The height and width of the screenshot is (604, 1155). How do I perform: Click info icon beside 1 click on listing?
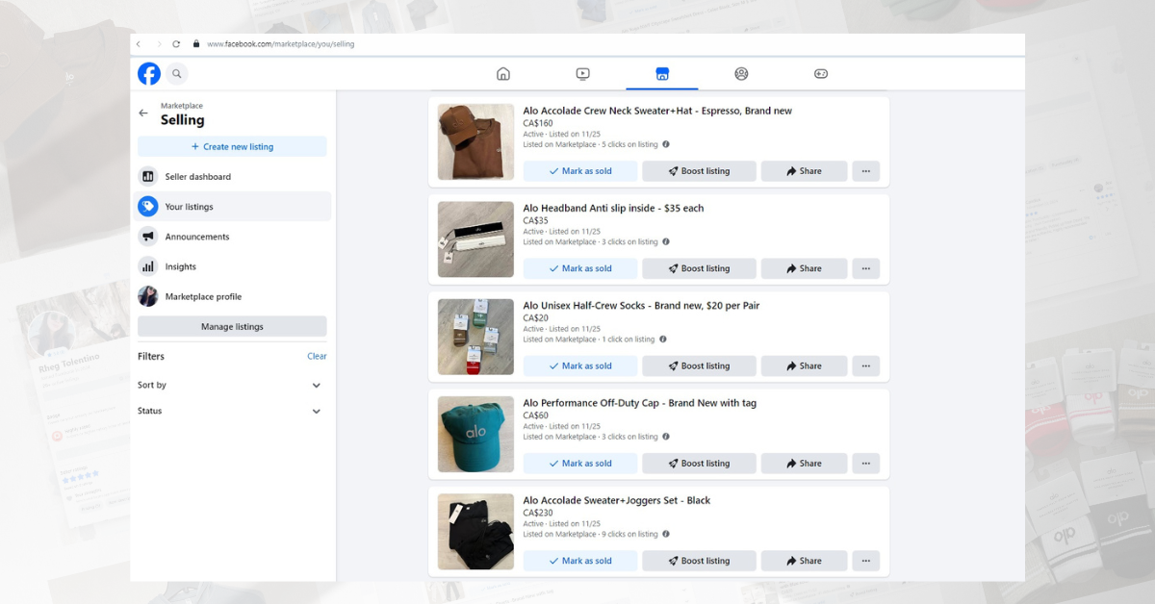[x=662, y=339]
